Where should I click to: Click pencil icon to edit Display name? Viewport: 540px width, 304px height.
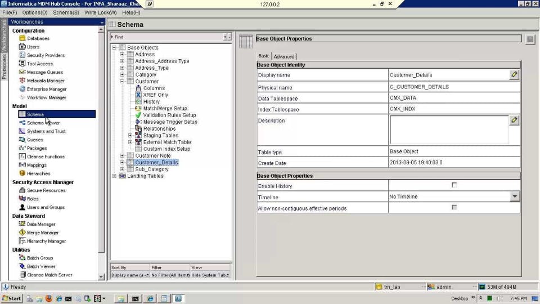pos(514,74)
